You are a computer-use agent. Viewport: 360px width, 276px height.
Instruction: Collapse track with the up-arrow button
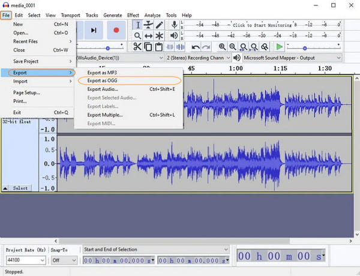5,188
